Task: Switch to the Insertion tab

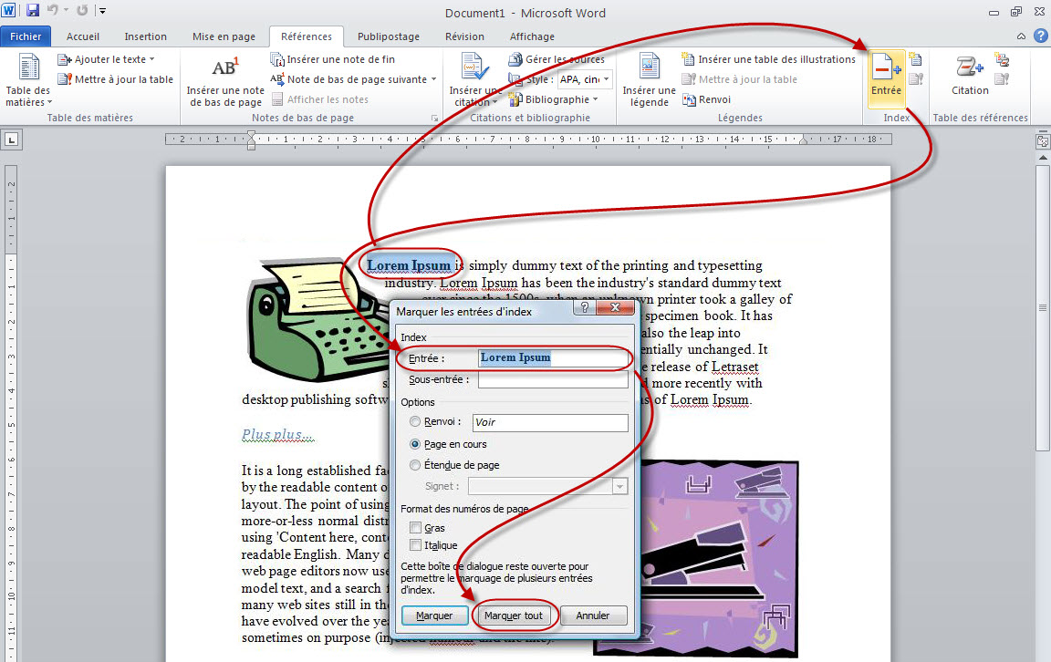Action: [145, 36]
